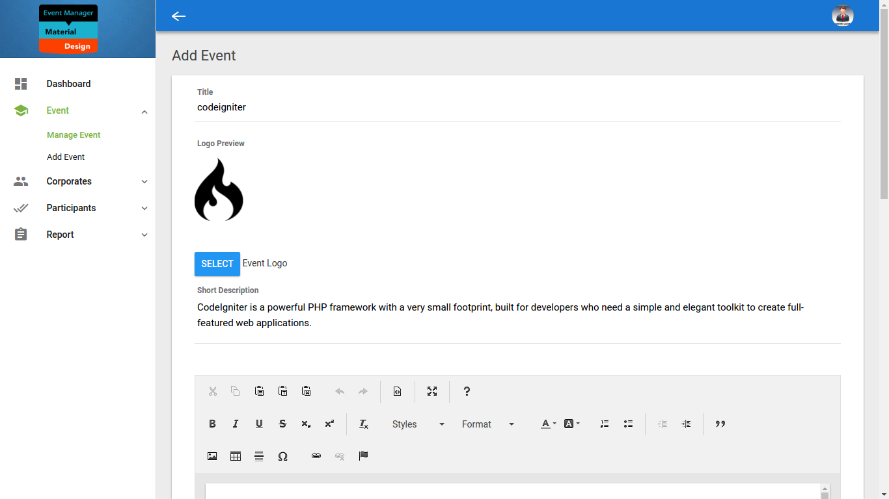This screenshot has width=889, height=499.
Task: Insert a special character (omega)
Action: 282,456
